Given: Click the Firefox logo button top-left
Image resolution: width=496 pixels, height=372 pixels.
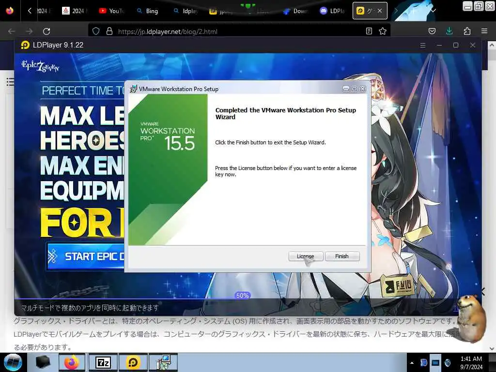Looking at the screenshot, I should point(10,11).
